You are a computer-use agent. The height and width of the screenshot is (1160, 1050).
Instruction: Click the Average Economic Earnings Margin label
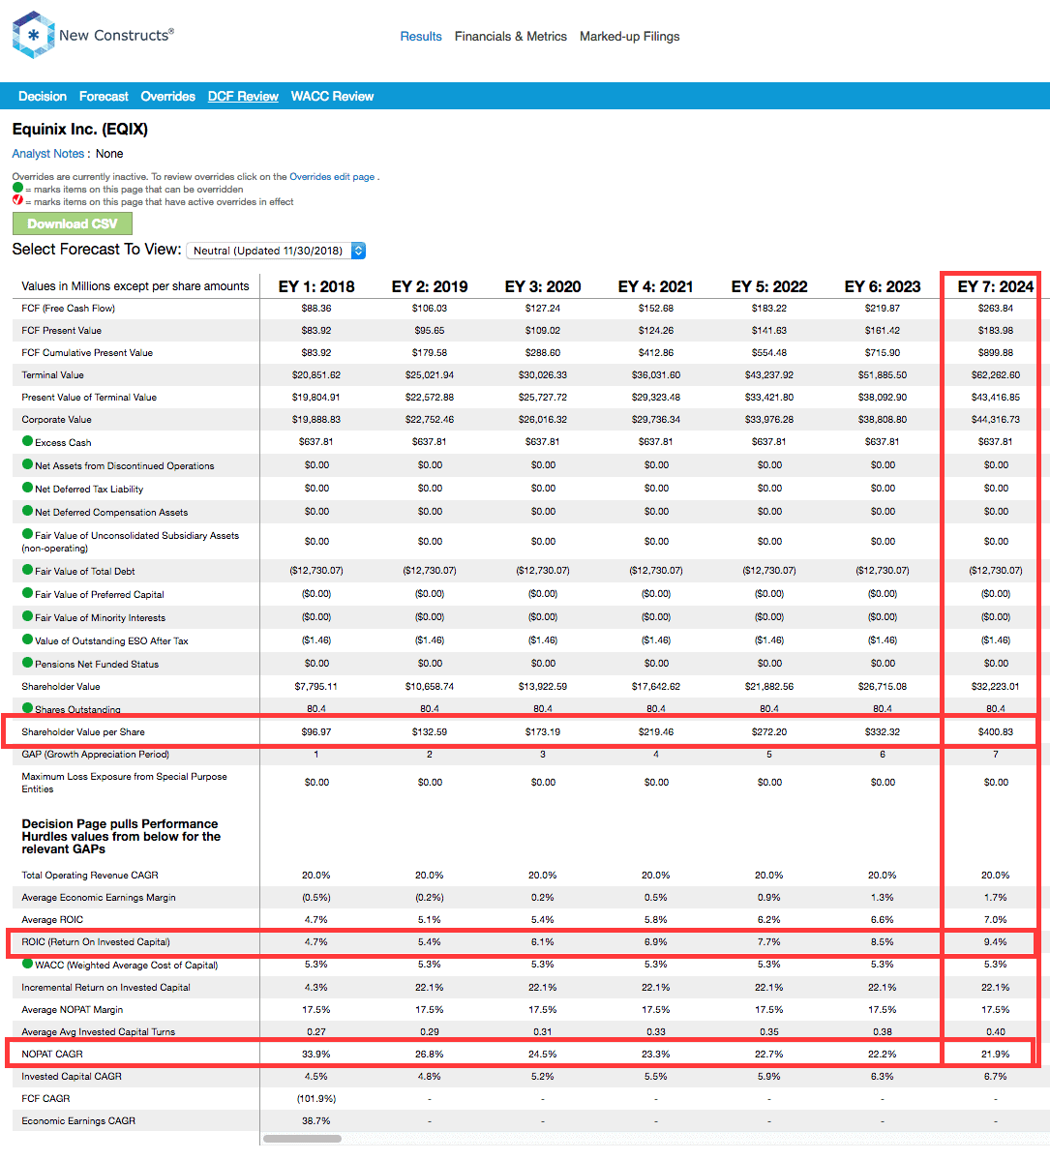[99, 897]
